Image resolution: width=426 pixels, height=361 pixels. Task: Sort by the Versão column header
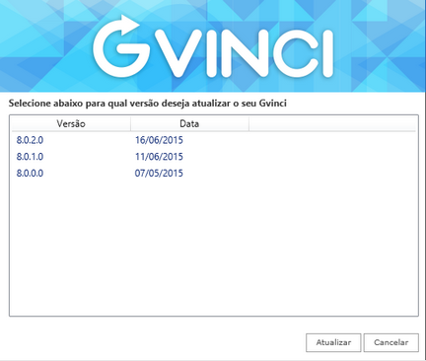71,124
